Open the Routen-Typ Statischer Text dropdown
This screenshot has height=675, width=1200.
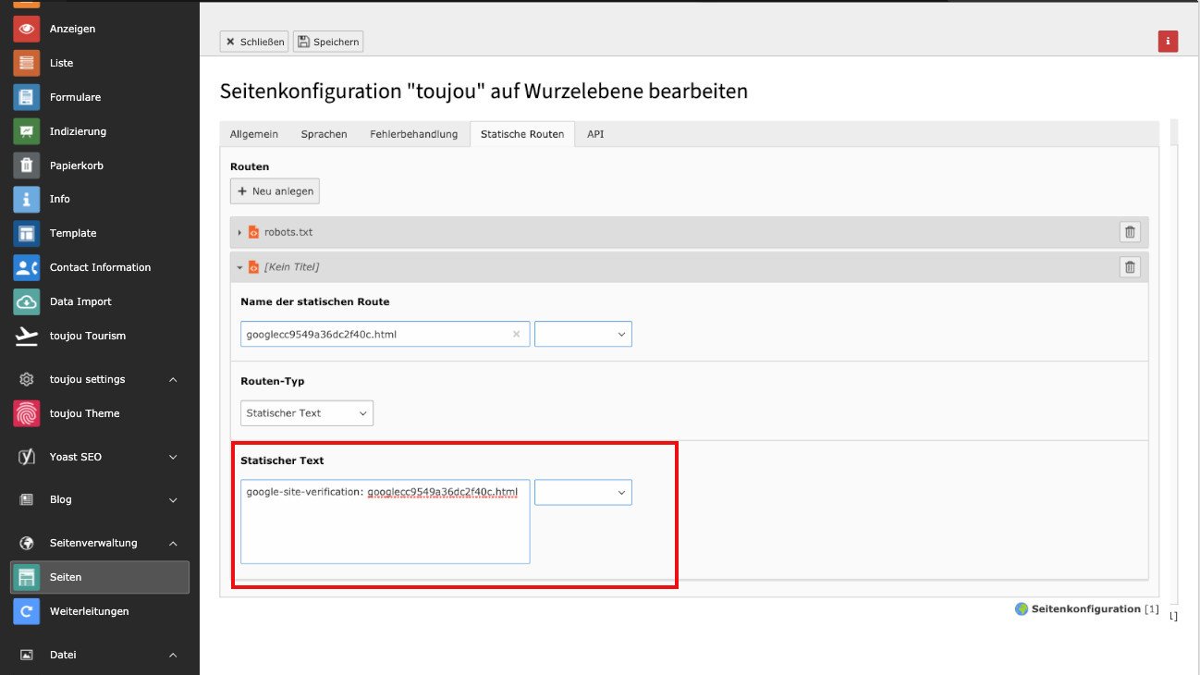click(x=308, y=413)
